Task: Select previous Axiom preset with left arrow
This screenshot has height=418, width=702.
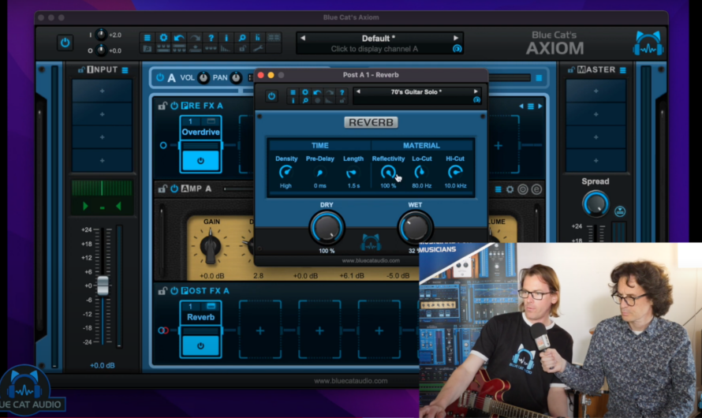Action: click(x=303, y=38)
